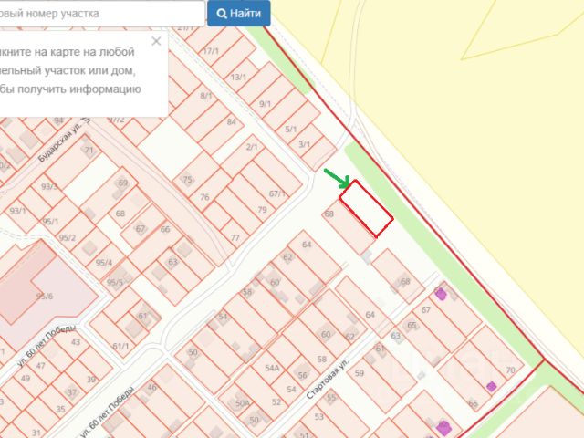Click plot numbered 13/1
This screenshot has height=438, width=584.
tap(238, 77)
